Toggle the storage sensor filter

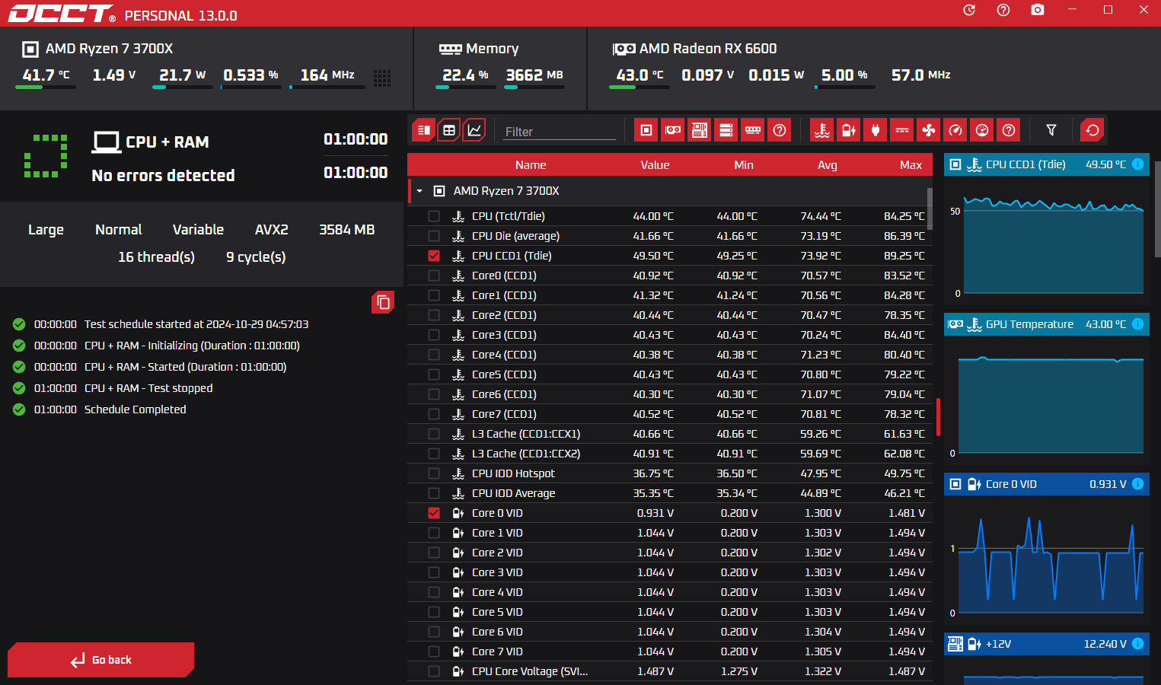tap(726, 130)
